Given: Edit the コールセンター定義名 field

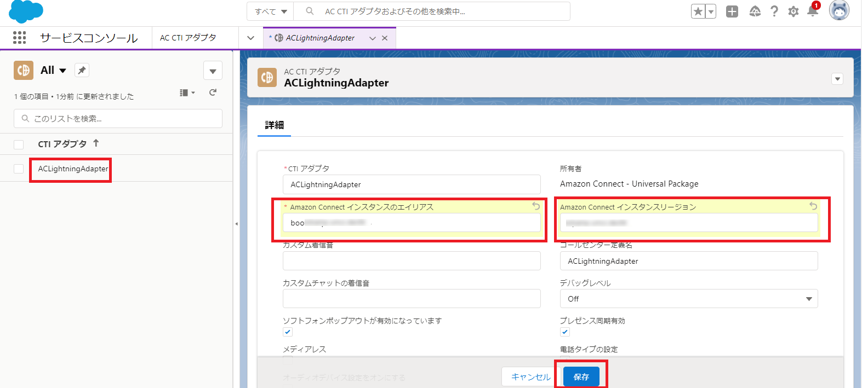Looking at the screenshot, I should 689,261.
